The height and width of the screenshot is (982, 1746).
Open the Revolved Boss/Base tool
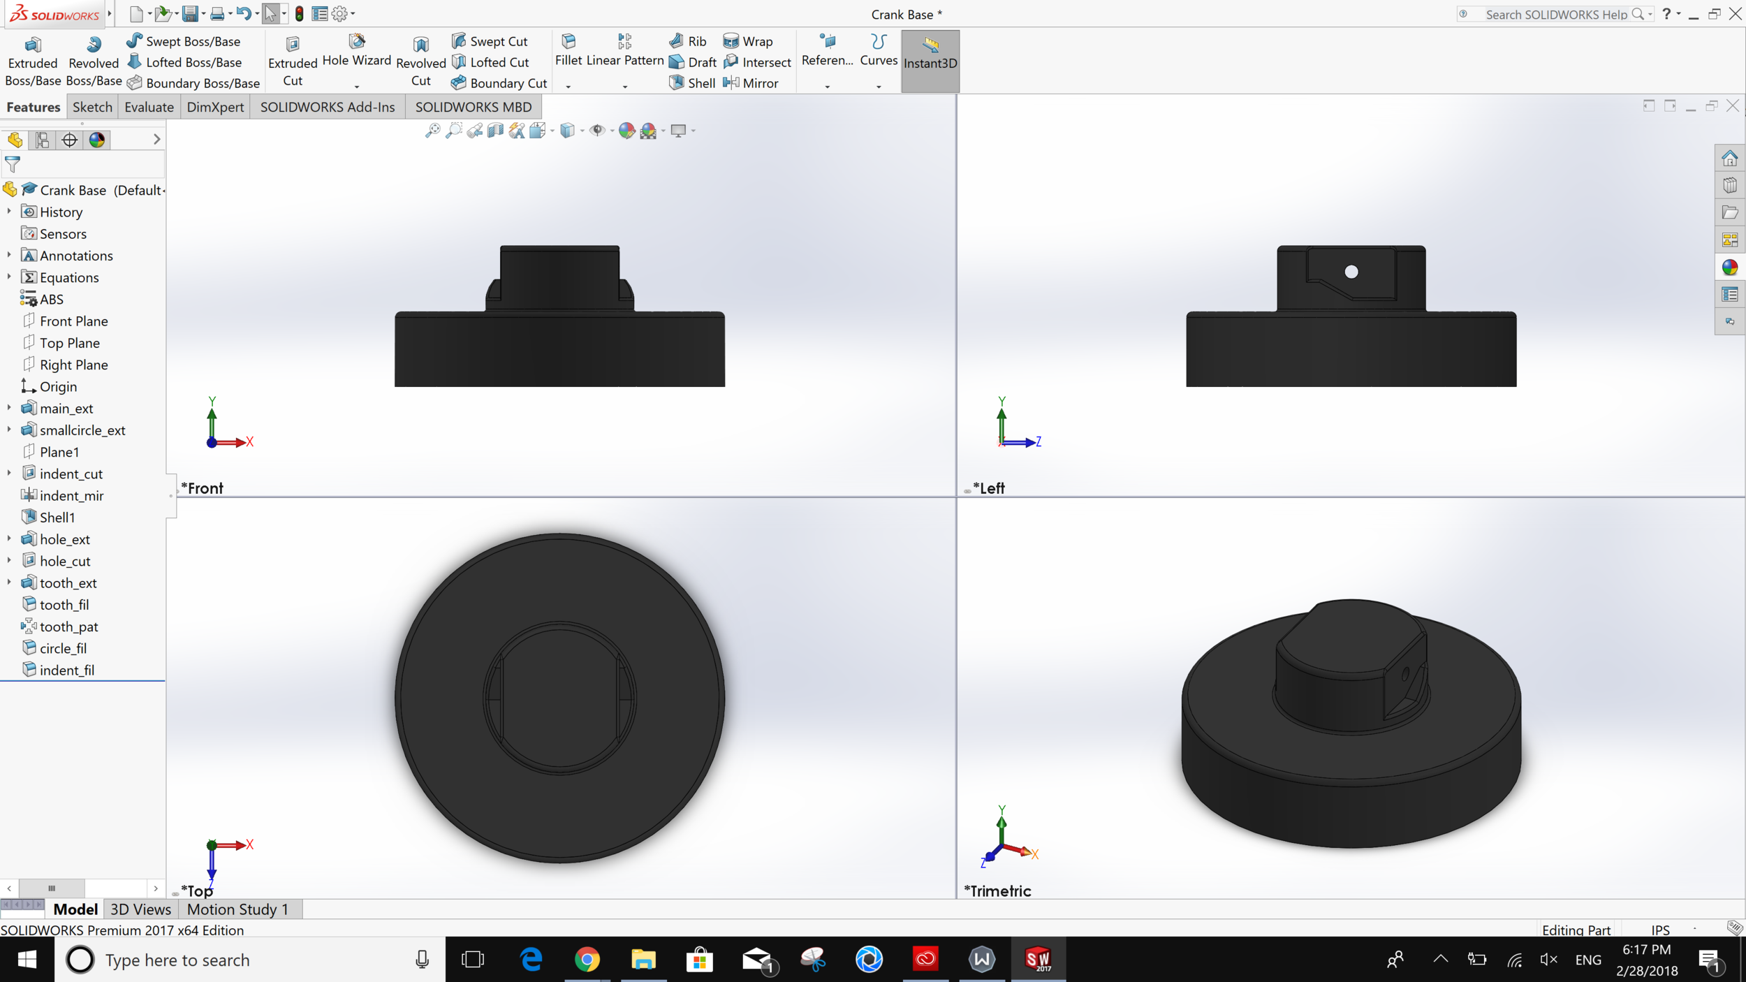tap(94, 61)
